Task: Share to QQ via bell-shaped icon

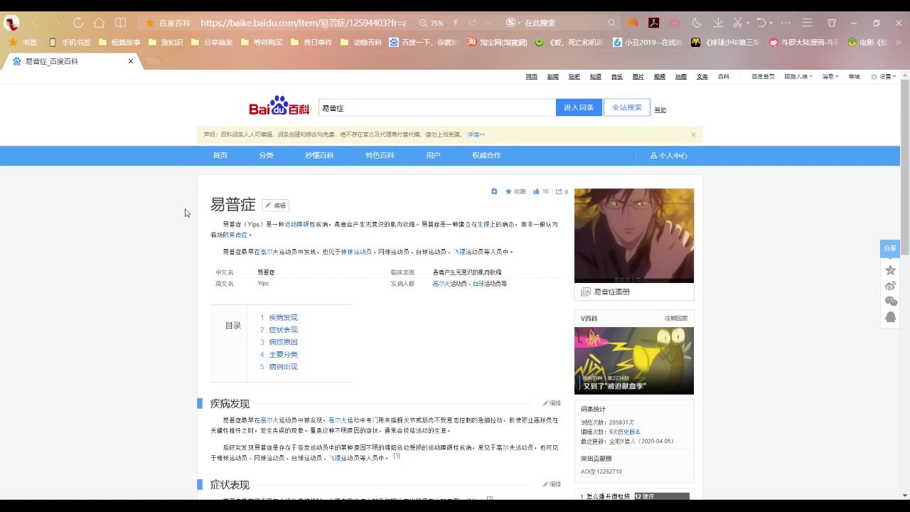Action: pyautogui.click(x=890, y=317)
